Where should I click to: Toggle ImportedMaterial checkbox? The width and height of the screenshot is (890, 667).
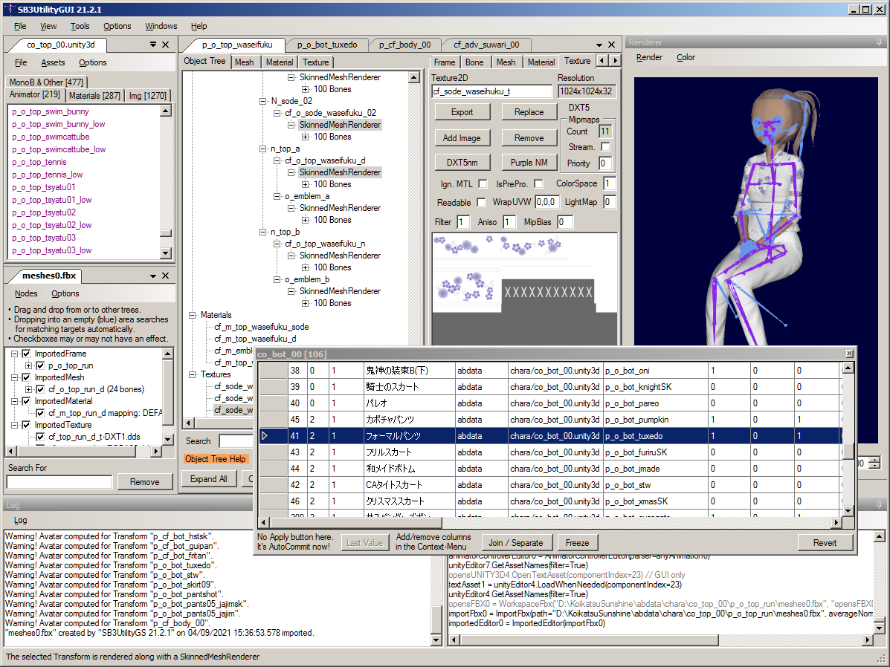[26, 401]
